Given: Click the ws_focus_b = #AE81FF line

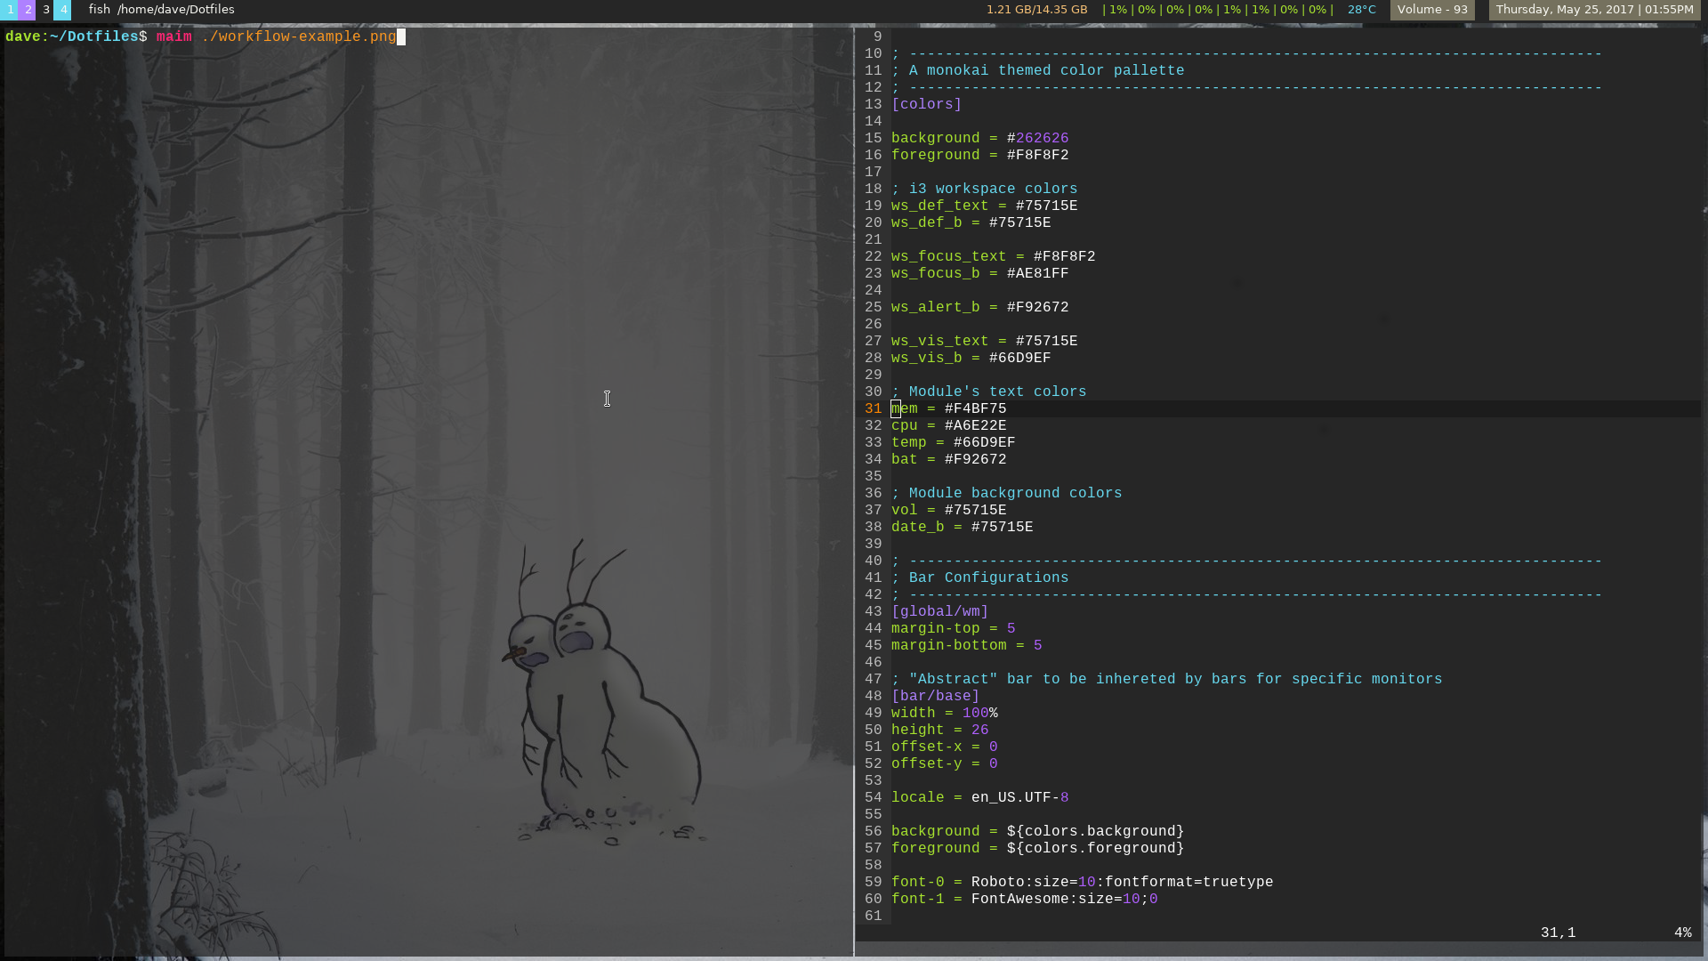Looking at the screenshot, I should tap(979, 273).
